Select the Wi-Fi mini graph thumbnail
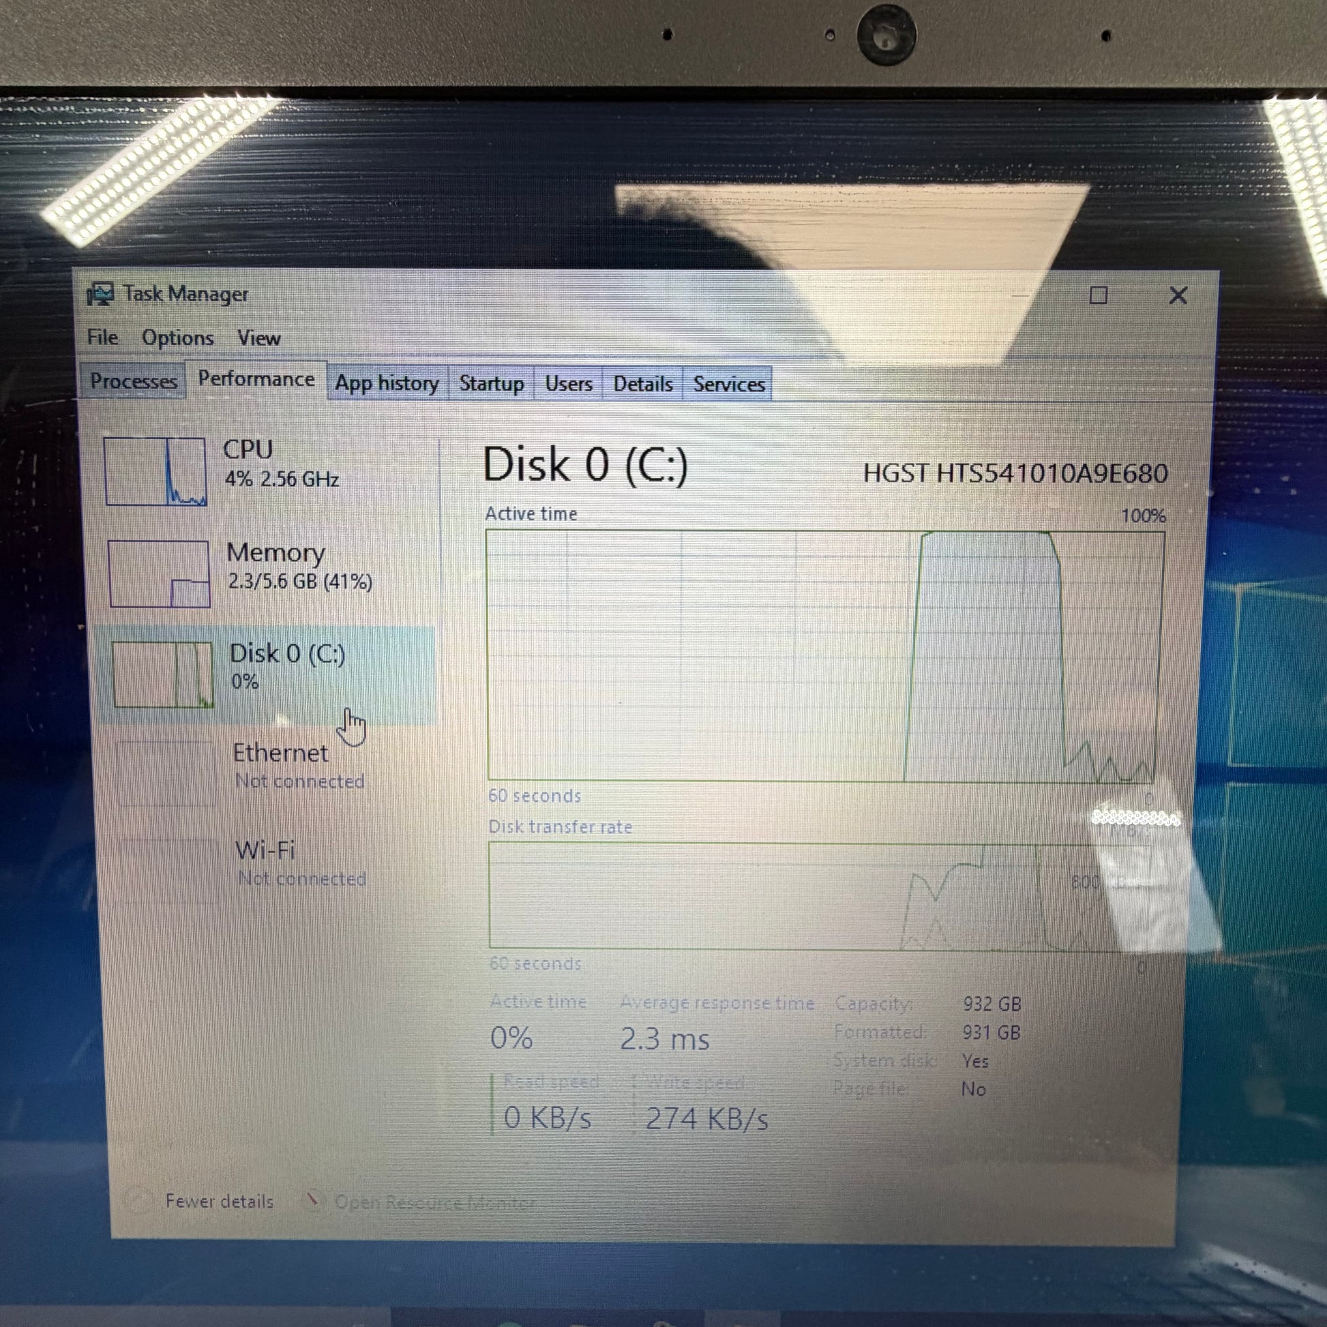Image resolution: width=1327 pixels, height=1327 pixels. tap(170, 870)
